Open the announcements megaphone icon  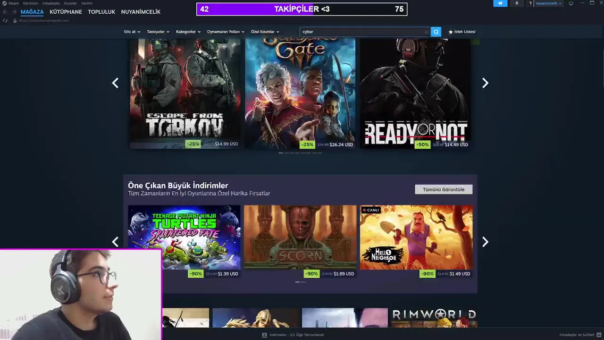(x=500, y=3)
